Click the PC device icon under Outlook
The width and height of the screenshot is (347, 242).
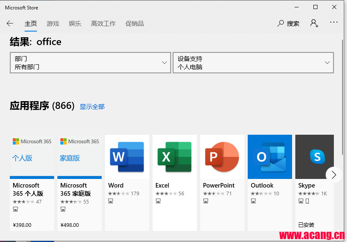(253, 201)
